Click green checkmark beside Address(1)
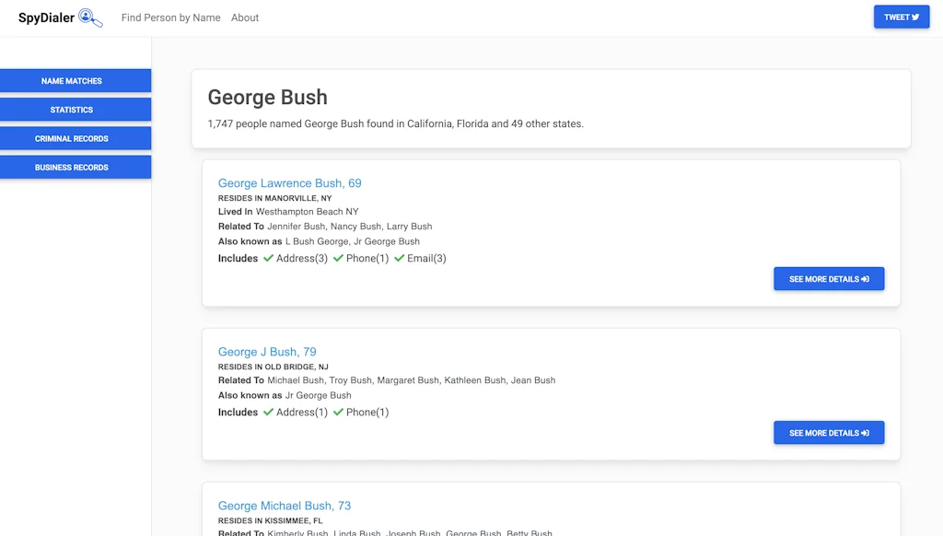 [268, 413]
